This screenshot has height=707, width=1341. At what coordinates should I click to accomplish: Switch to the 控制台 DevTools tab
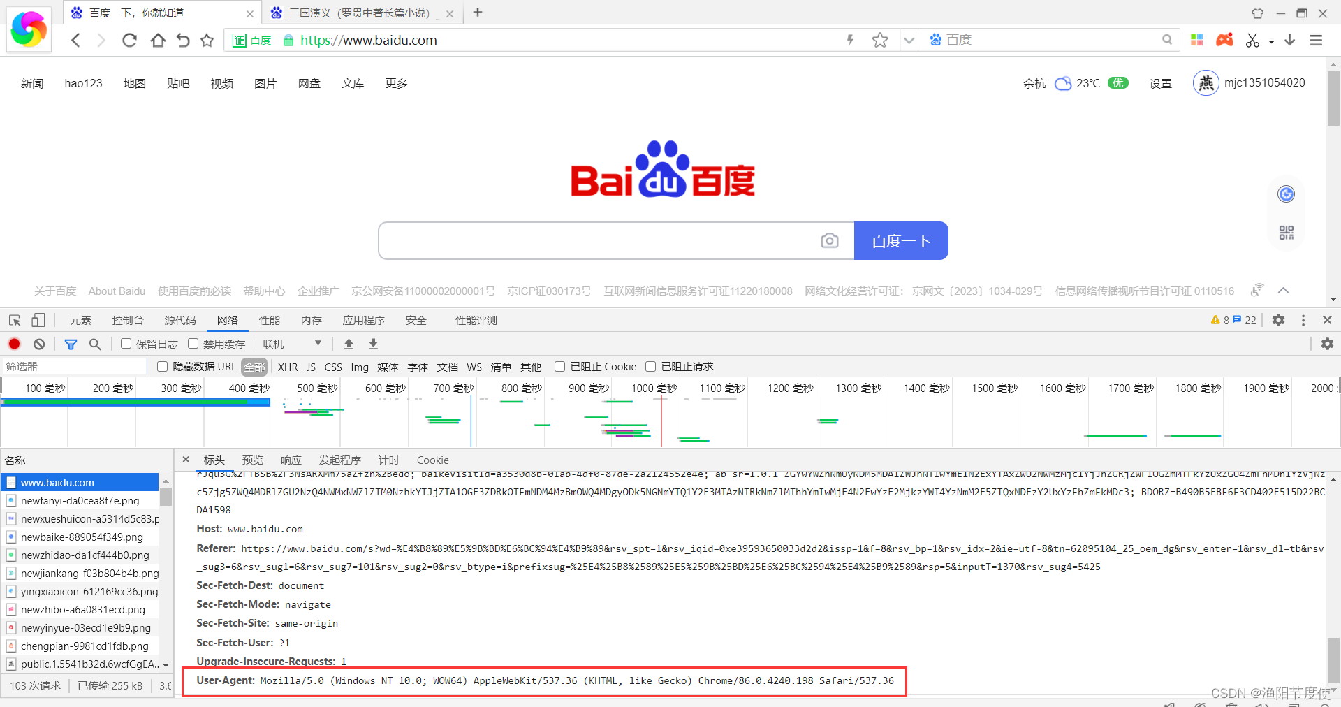coord(128,320)
